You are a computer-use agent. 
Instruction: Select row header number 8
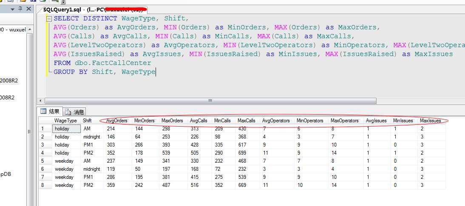(45, 185)
